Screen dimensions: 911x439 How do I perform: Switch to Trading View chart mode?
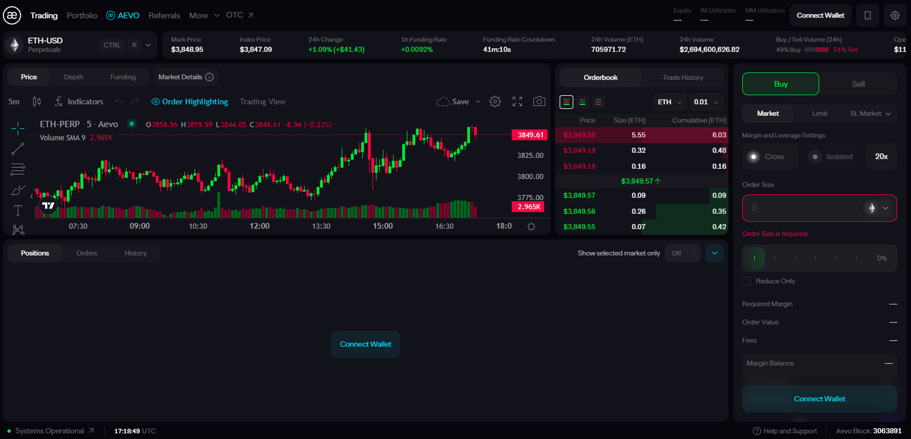pyautogui.click(x=262, y=101)
